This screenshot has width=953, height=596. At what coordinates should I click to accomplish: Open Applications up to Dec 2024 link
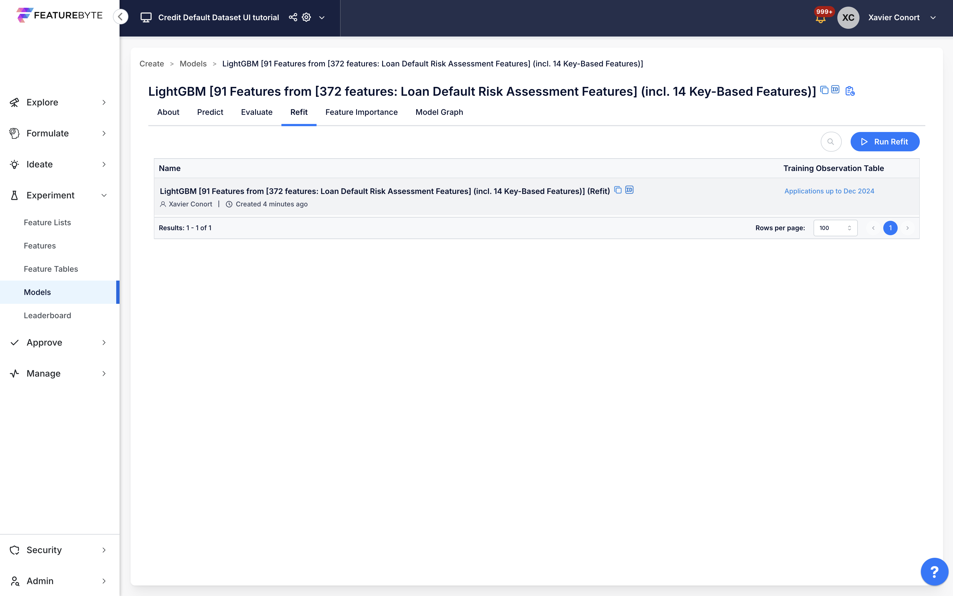829,191
